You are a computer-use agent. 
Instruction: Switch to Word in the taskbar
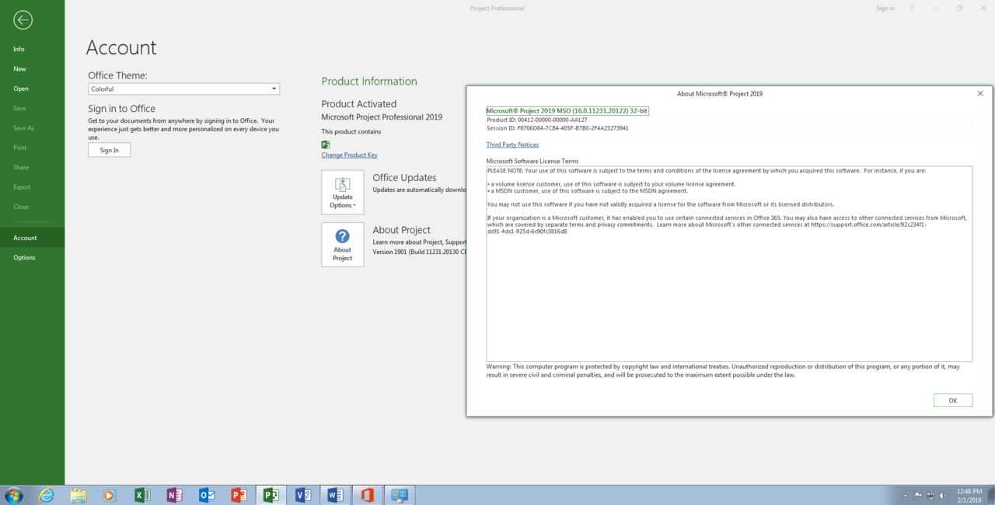tap(335, 495)
